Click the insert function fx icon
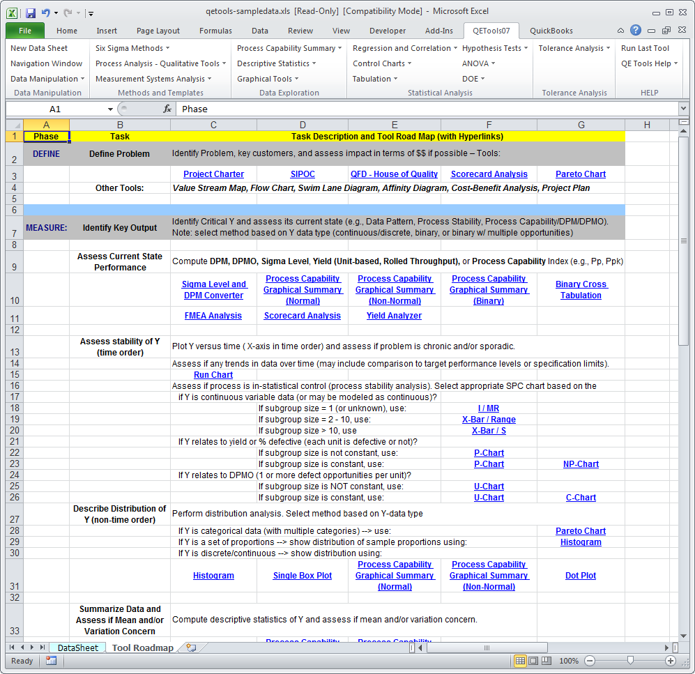Screen dimensions: 695x674 pyautogui.click(x=167, y=109)
